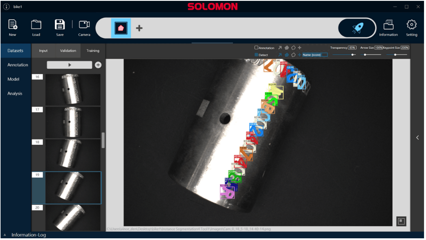426x240 pixels.
Task: Switch to the Training tab
Action: pos(93,51)
